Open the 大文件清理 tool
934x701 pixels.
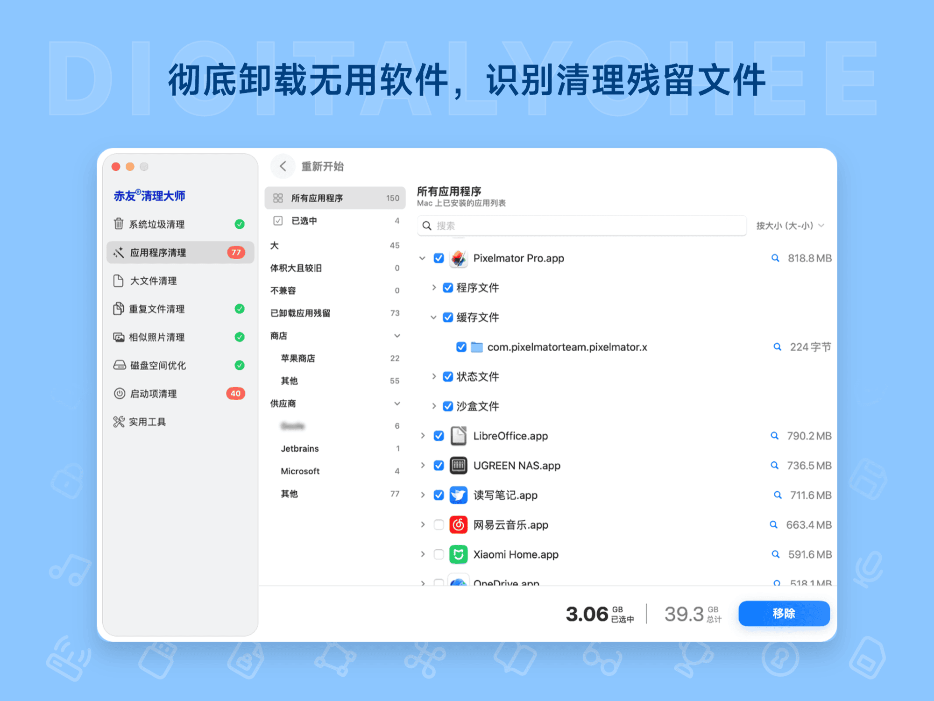[x=154, y=281]
